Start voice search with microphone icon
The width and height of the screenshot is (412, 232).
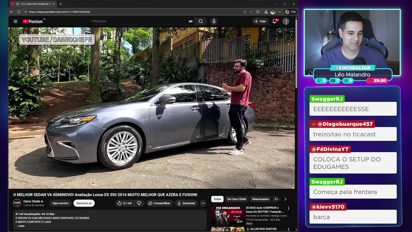[214, 21]
